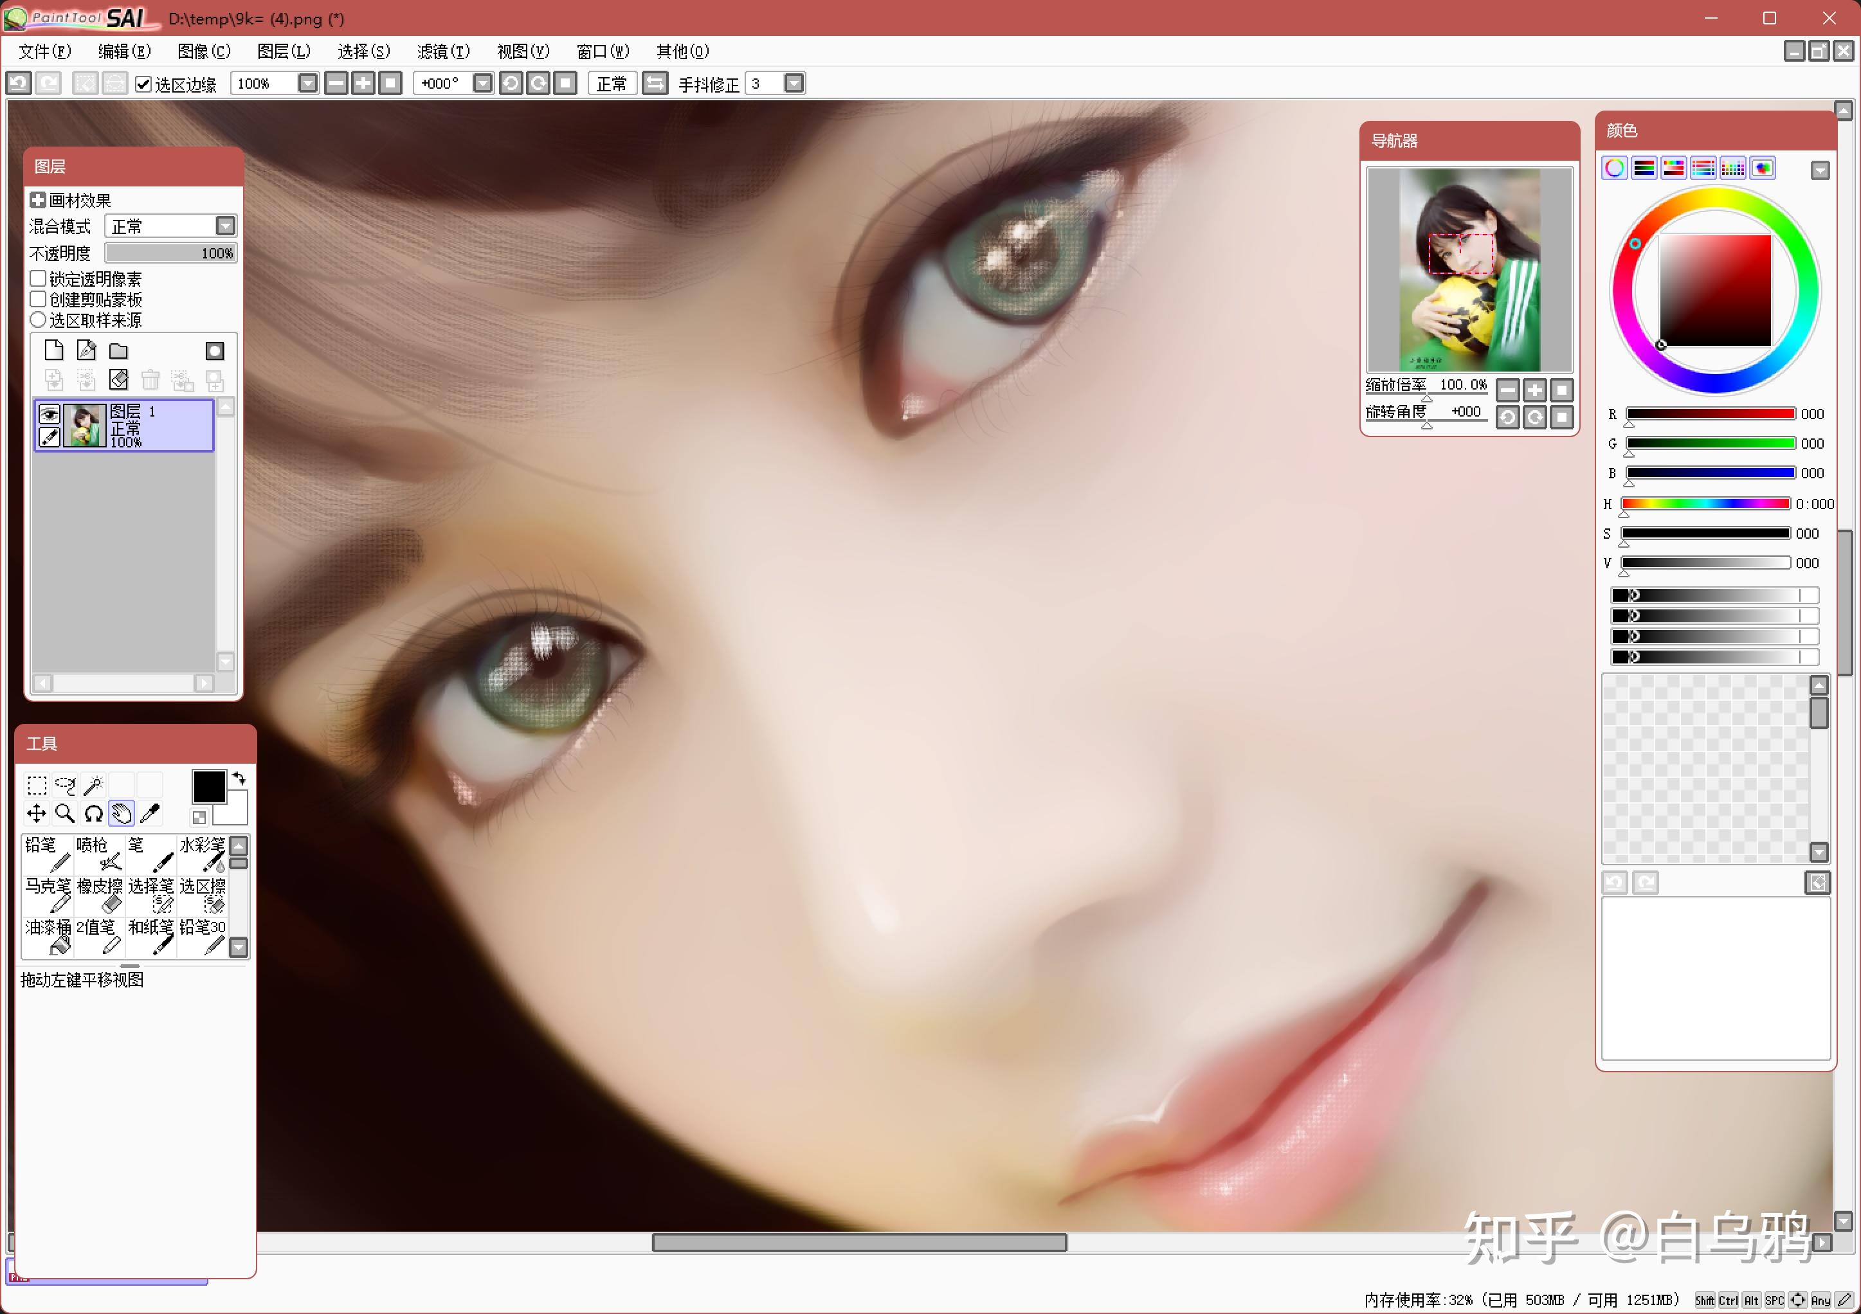Zoom in with toolbar plus button

click(363, 83)
